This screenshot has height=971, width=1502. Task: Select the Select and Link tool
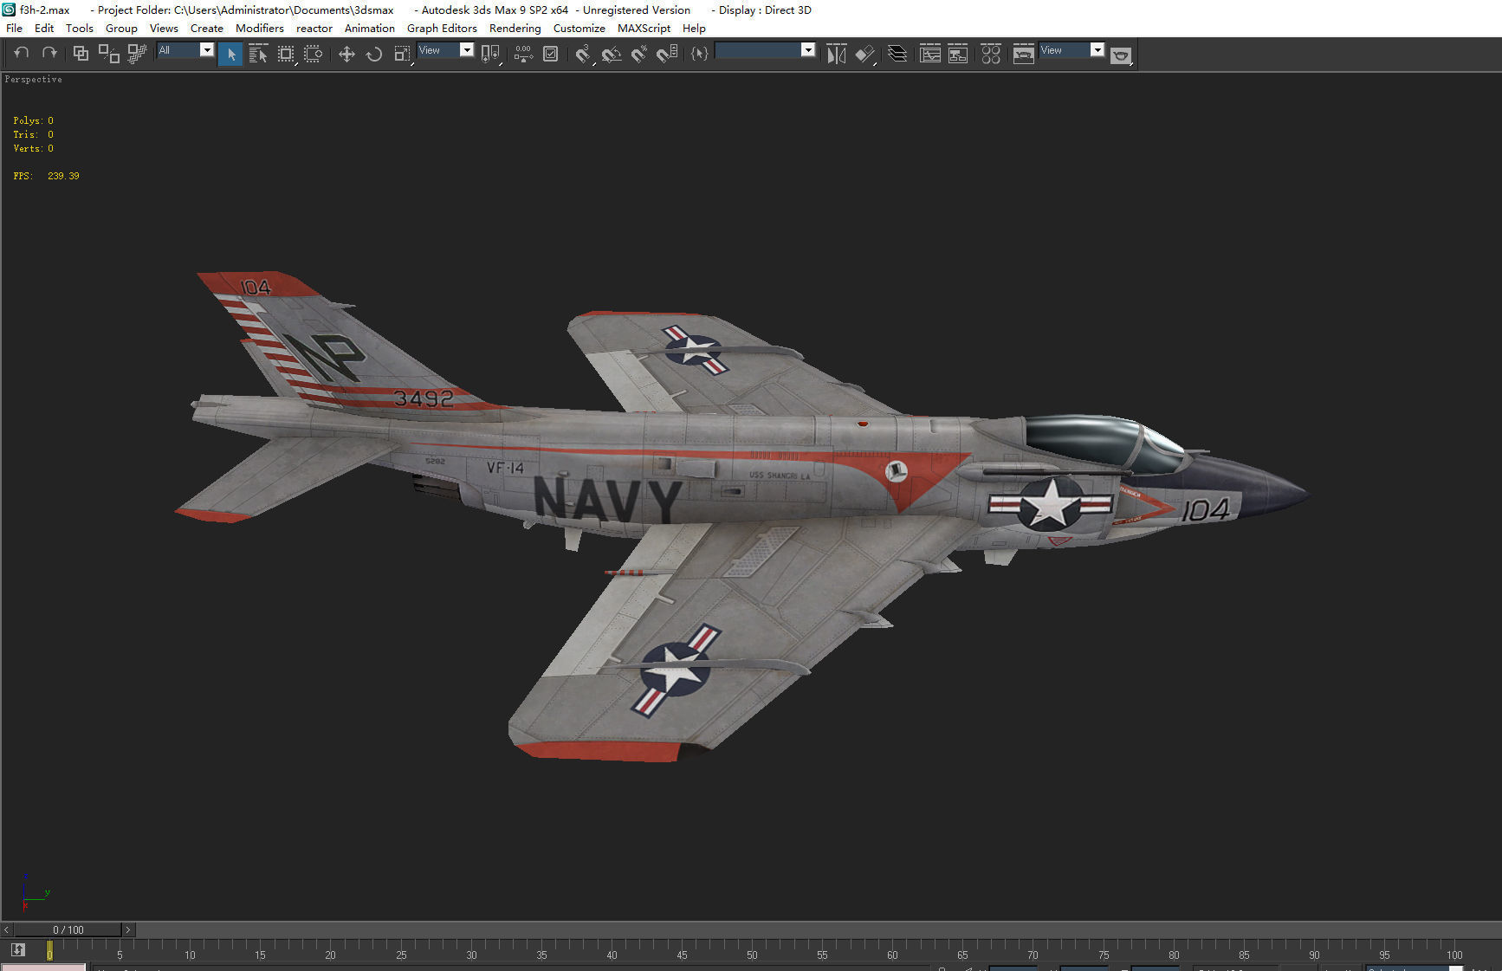(x=81, y=54)
